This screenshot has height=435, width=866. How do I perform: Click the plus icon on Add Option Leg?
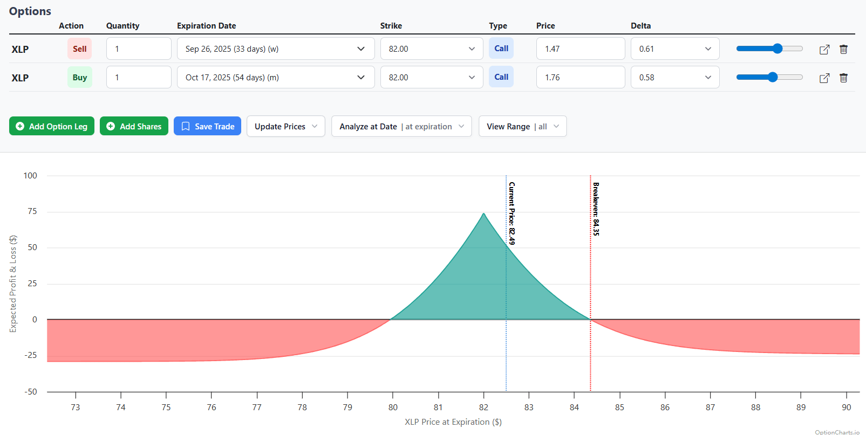click(20, 126)
